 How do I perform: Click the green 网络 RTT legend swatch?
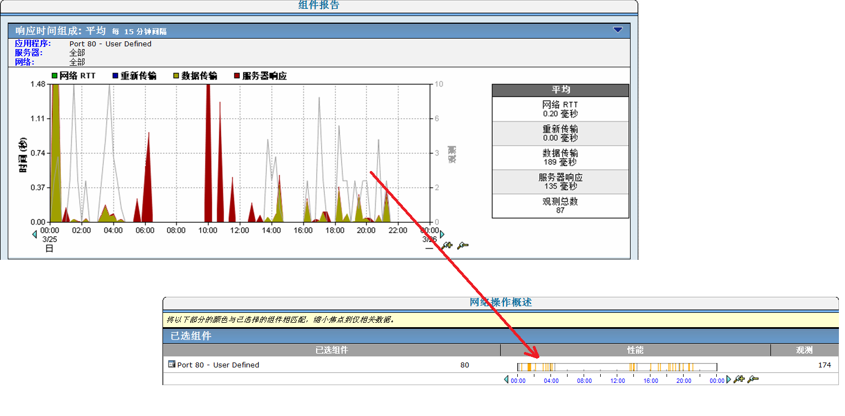coord(55,76)
